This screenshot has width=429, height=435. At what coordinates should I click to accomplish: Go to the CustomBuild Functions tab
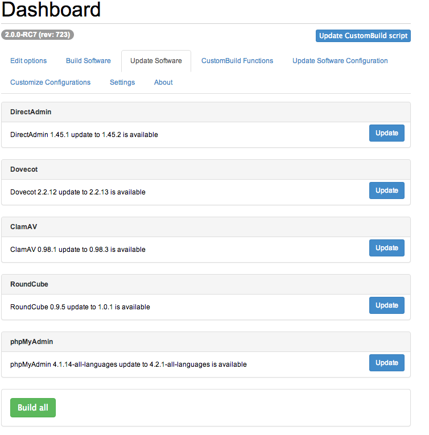[237, 61]
